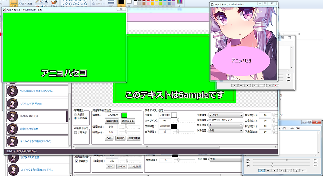Click ニコ生推奨 preset in front settings panel

click(134, 138)
